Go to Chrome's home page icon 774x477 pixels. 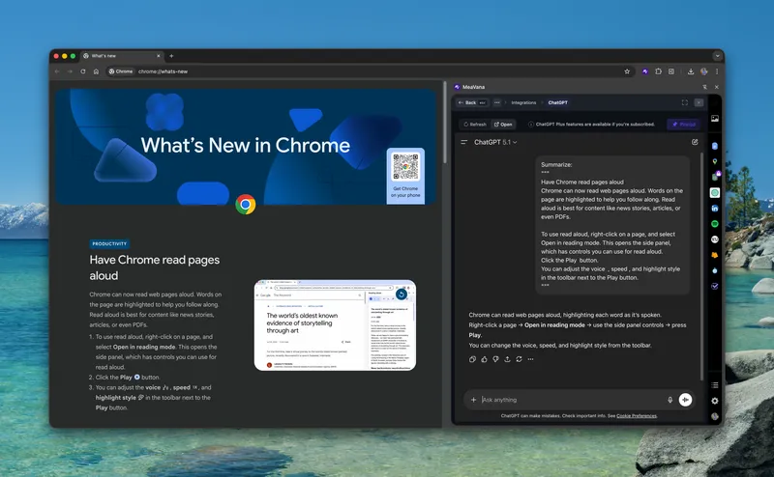click(x=96, y=71)
